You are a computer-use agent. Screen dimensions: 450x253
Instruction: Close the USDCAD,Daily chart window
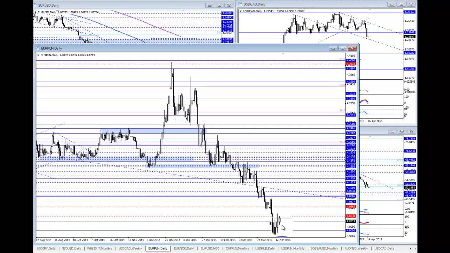pos(411,4)
